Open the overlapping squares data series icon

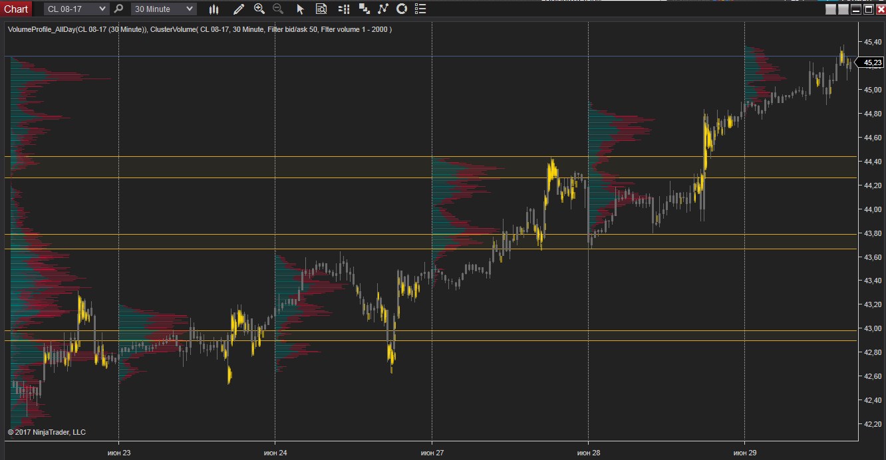pyautogui.click(x=363, y=9)
